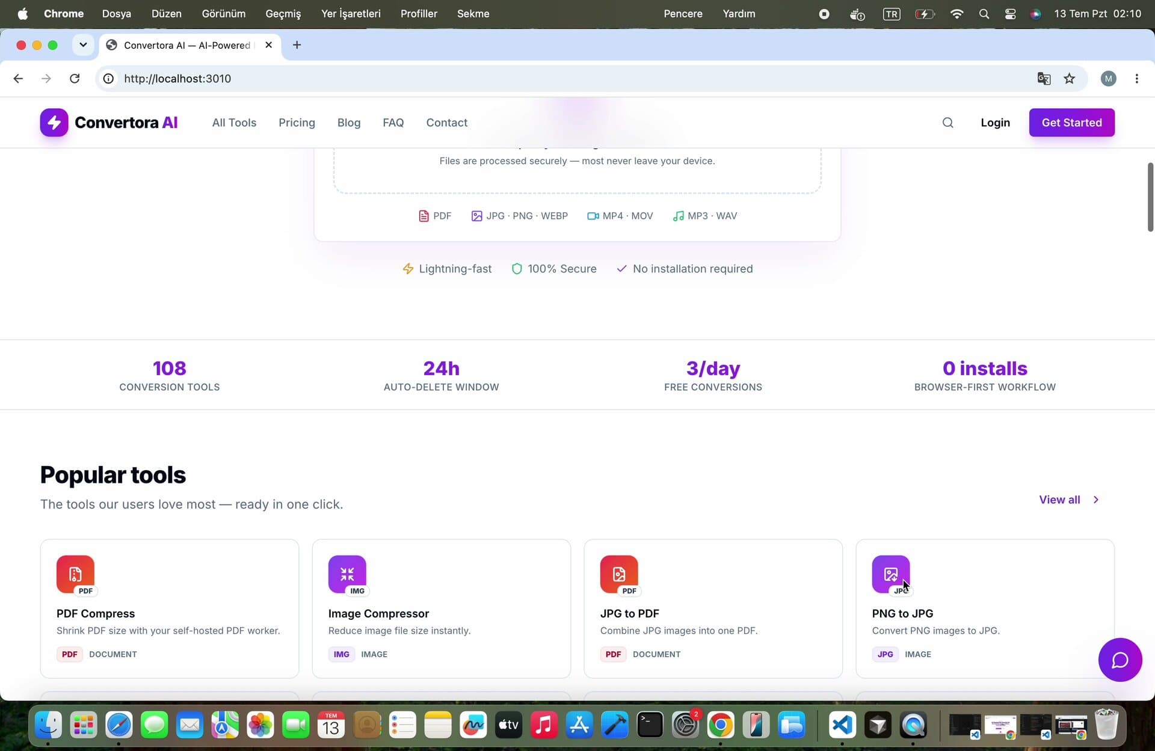1155x751 pixels.
Task: Close the Convertora AI tab
Action: (x=268, y=45)
